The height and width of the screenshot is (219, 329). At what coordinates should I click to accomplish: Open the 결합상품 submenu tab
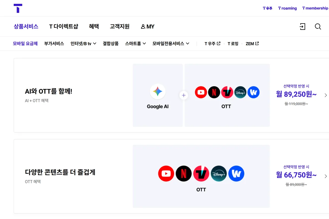[x=111, y=44]
